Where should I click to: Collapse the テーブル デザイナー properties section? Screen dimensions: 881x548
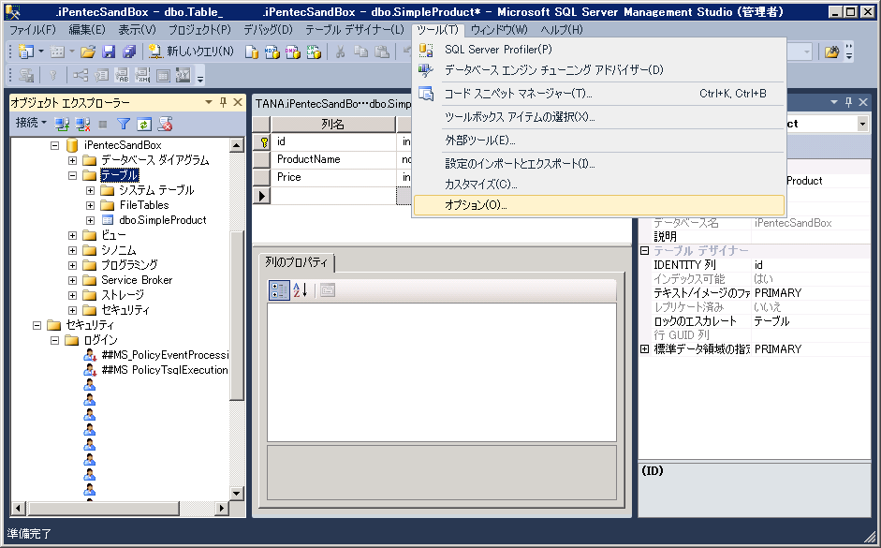coord(644,251)
